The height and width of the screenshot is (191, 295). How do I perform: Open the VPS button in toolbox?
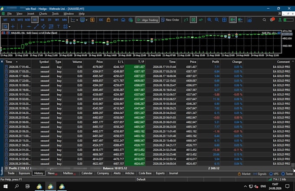coord(274,174)
